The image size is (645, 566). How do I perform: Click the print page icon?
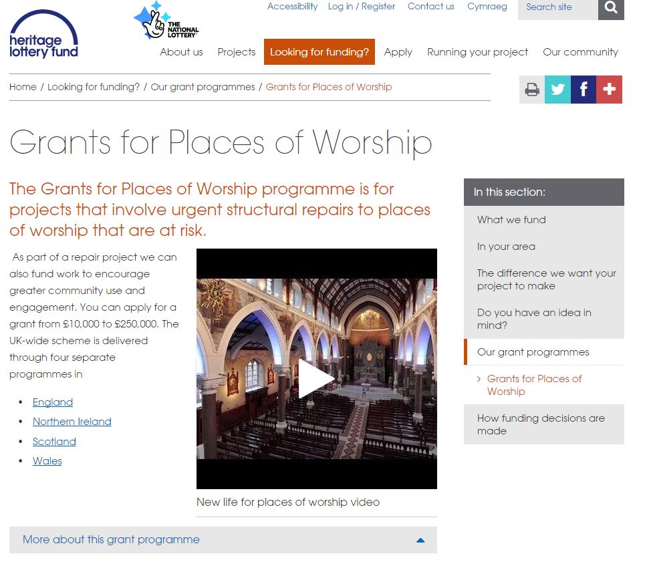pyautogui.click(x=532, y=90)
